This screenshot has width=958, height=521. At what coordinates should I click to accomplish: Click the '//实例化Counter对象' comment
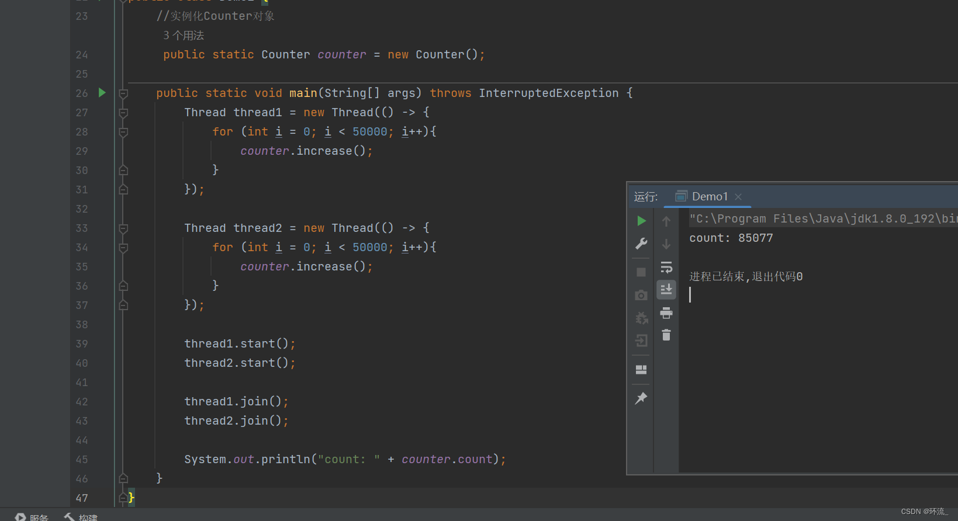pos(216,16)
